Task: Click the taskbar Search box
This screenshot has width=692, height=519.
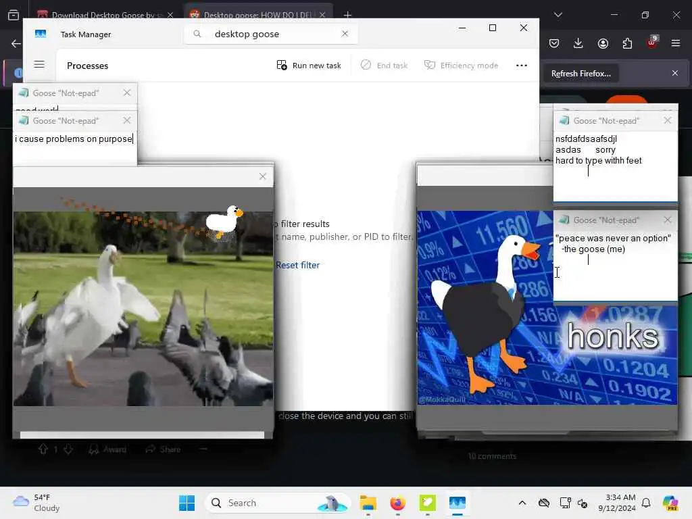Action: (x=278, y=503)
